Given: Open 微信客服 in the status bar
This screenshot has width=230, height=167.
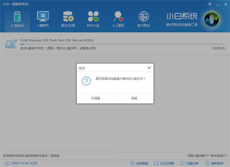Looking at the screenshot, I should [141, 163].
